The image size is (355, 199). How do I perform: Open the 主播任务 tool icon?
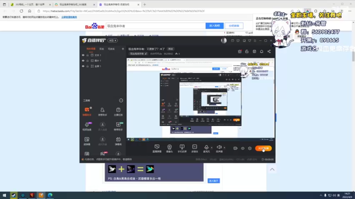118,111
